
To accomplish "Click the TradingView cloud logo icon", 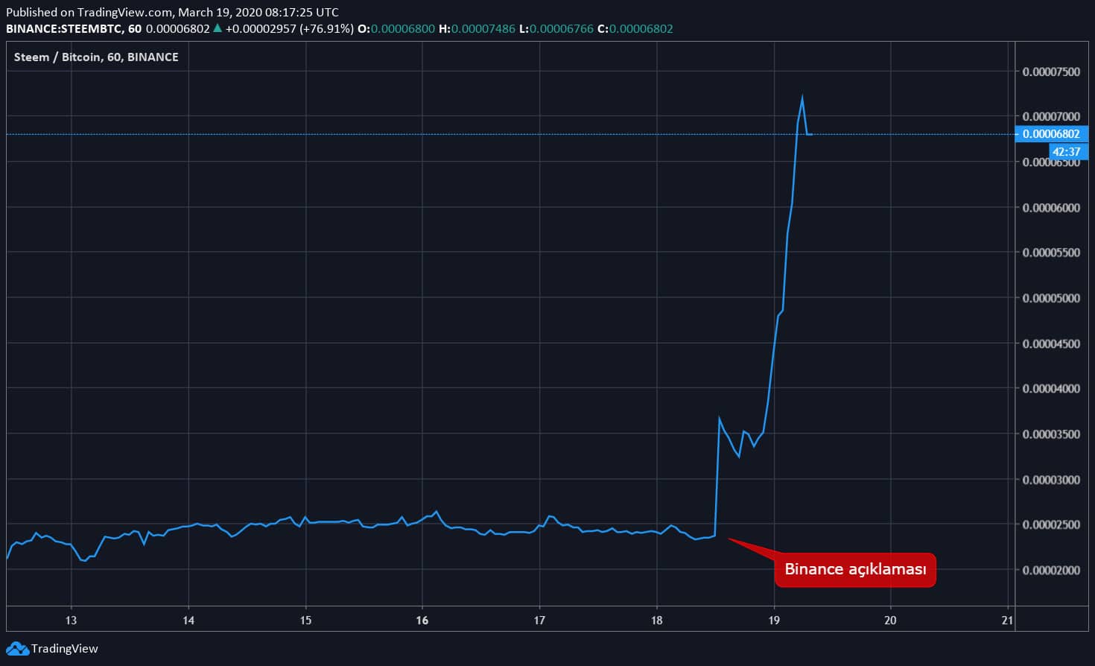I will (x=17, y=648).
